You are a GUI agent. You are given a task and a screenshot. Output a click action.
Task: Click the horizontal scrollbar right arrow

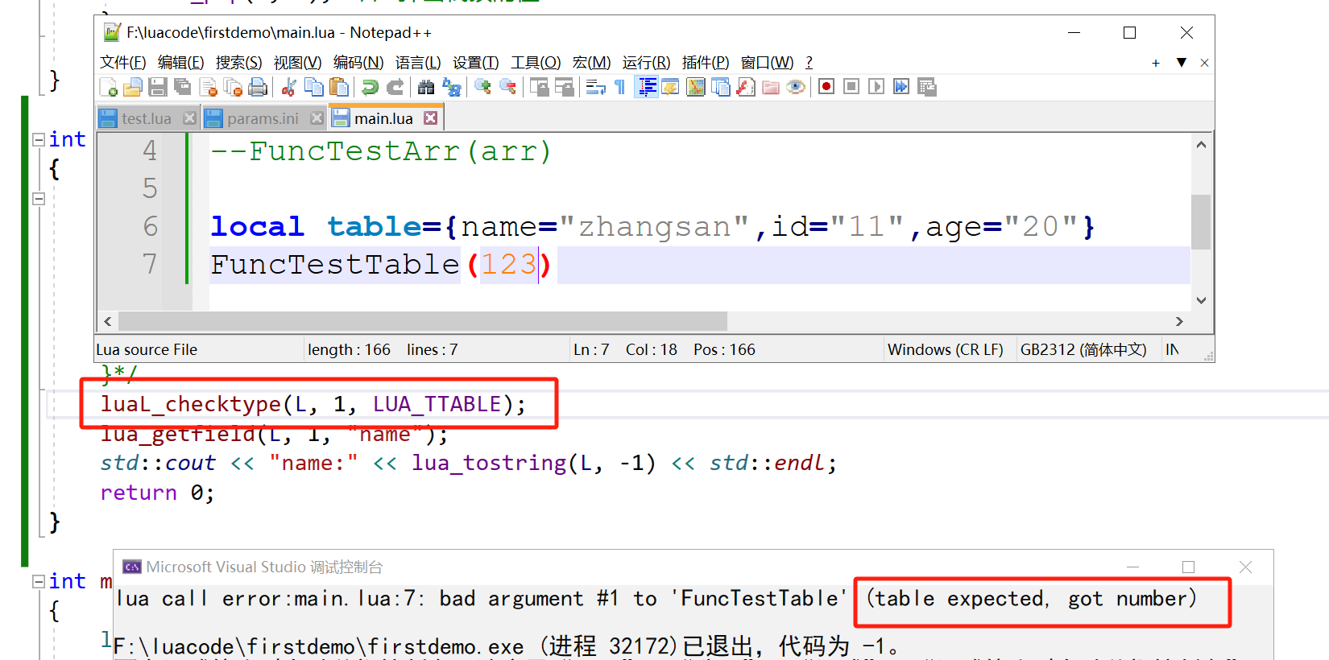[1179, 321]
